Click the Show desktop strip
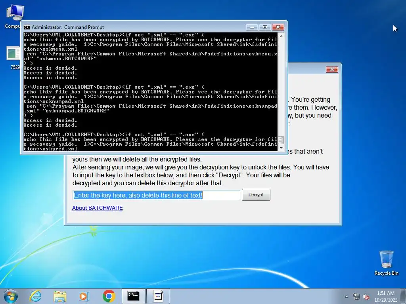Image resolution: width=406 pixels, height=304 pixels. [x=404, y=296]
